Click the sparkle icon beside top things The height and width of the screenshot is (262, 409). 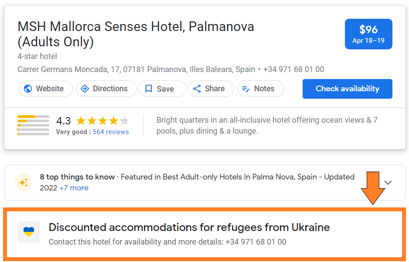click(23, 183)
